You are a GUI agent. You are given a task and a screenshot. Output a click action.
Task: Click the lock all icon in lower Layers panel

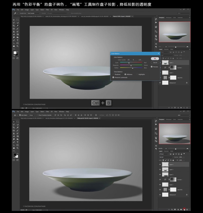pyautogui.click(x=173, y=160)
